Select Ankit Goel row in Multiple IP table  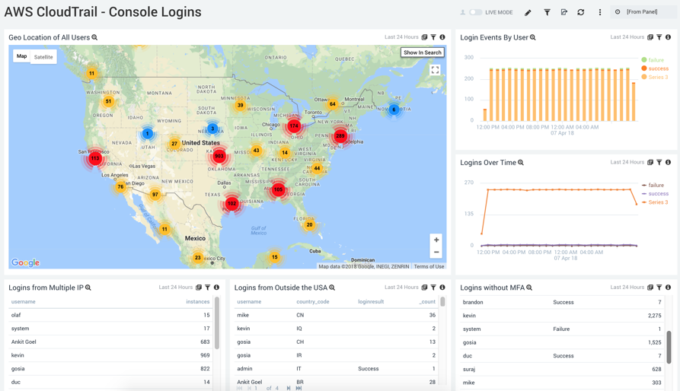110,342
